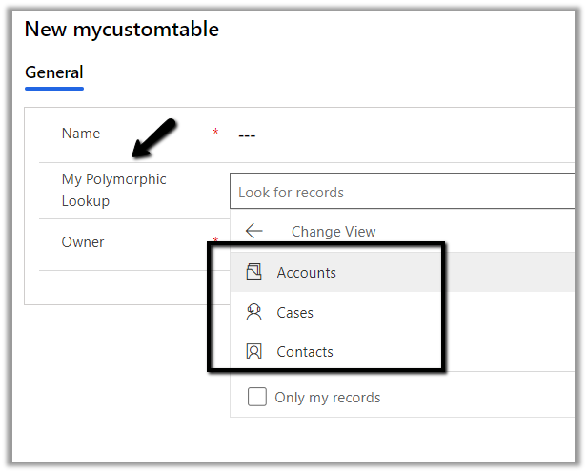The image size is (587, 473).
Task: Click the Accounts table icon
Action: click(253, 273)
